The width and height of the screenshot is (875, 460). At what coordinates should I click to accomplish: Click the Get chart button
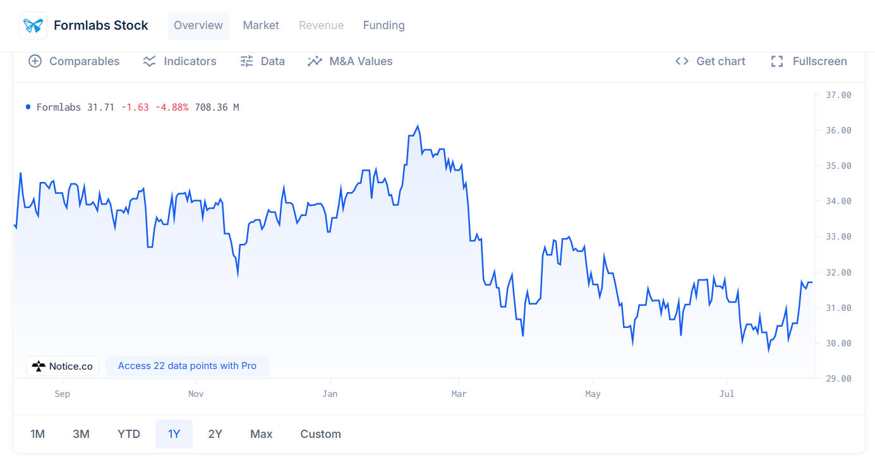point(710,61)
